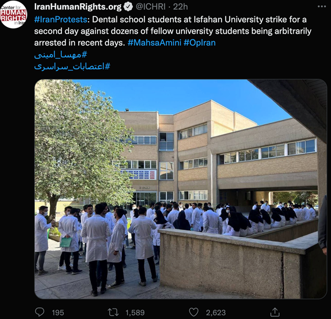Retweet this post using the retweet icon
Image resolution: width=331 pixels, height=319 pixels.
click(x=113, y=312)
